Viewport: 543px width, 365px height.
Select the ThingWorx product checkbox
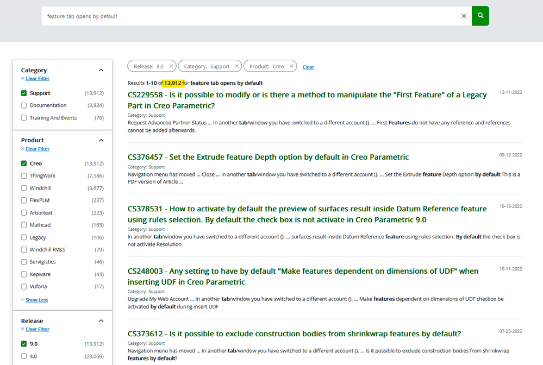24,175
